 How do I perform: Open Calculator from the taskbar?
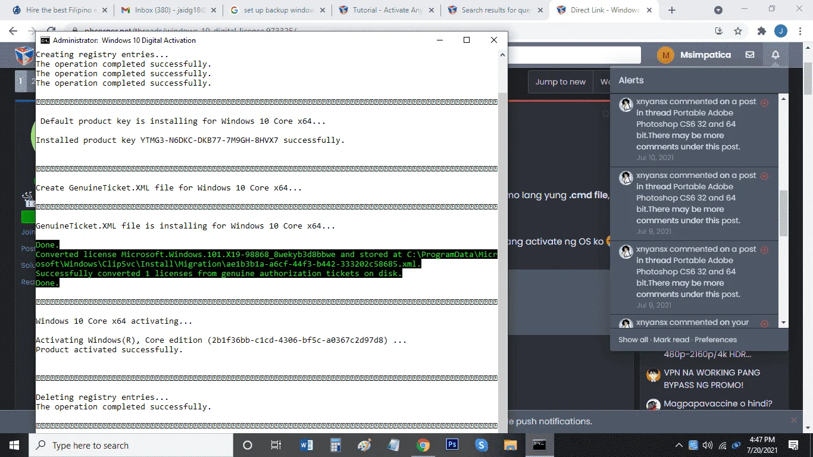[x=336, y=445]
